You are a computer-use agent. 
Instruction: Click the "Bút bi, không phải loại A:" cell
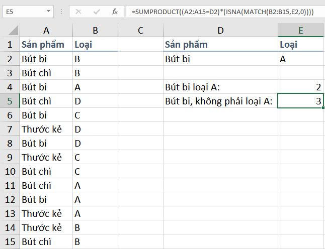tap(220, 101)
